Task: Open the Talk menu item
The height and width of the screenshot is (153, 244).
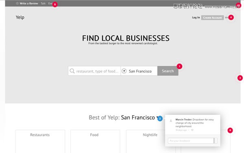Action: [43, 3]
